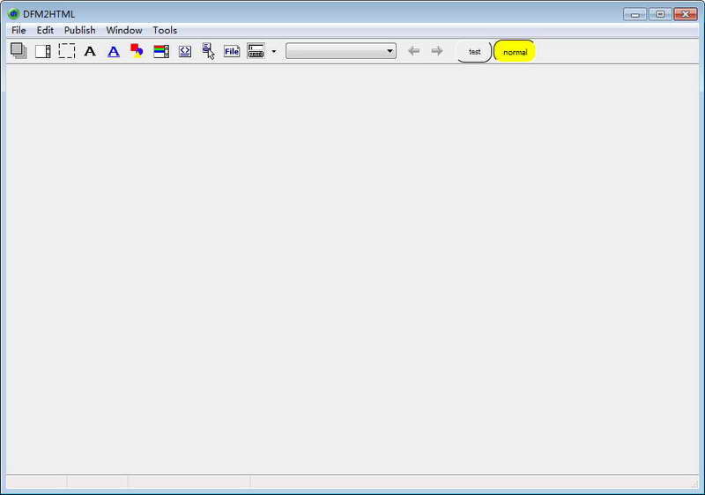This screenshot has width=705, height=495.
Task: Select the dashed rectangle container tool
Action: pos(67,51)
